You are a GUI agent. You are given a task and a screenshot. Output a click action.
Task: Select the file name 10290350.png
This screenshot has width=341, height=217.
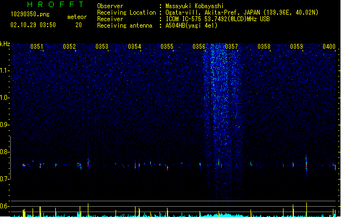click(30, 14)
